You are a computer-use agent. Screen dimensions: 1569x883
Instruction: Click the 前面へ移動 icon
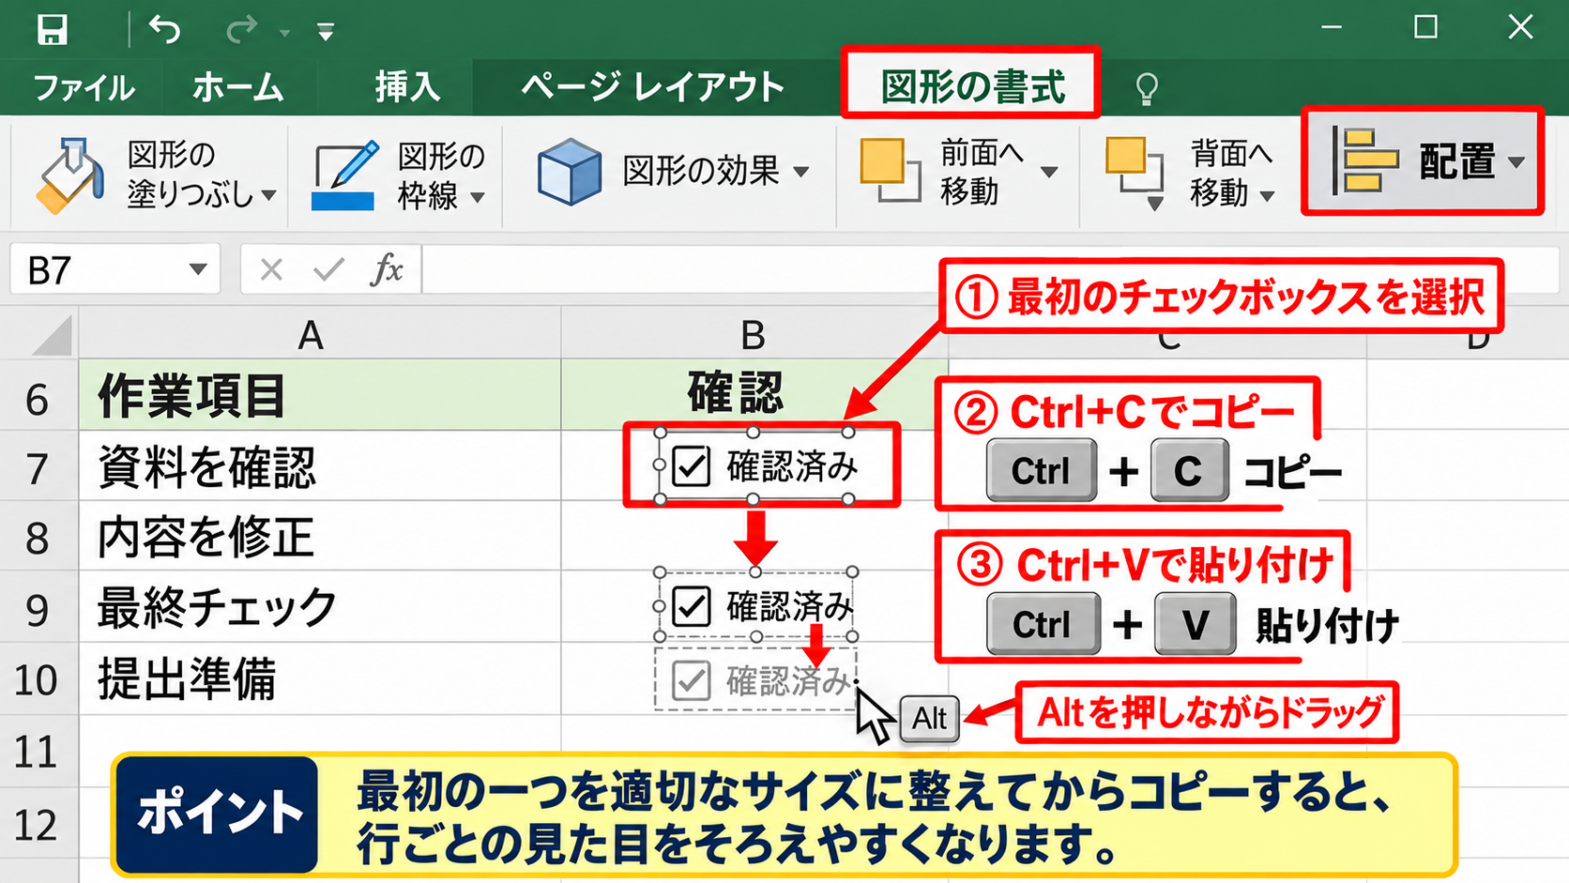point(890,170)
